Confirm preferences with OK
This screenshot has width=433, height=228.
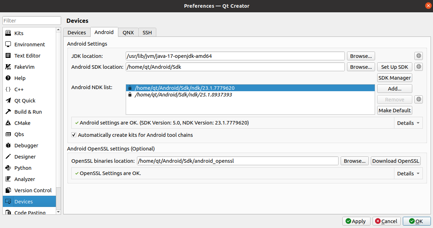click(416, 221)
